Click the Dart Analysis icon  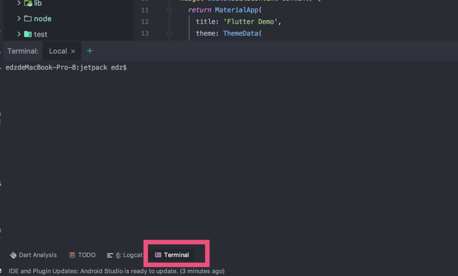coord(13,255)
